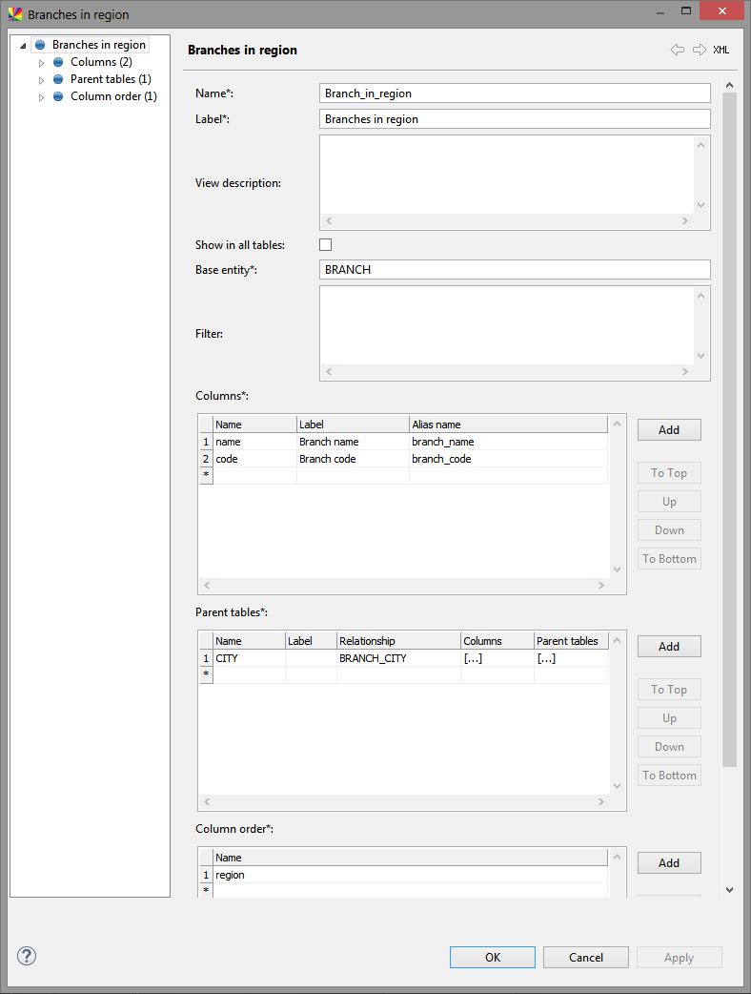The width and height of the screenshot is (751, 994).
Task: Click the help question mark icon
Action: click(27, 956)
